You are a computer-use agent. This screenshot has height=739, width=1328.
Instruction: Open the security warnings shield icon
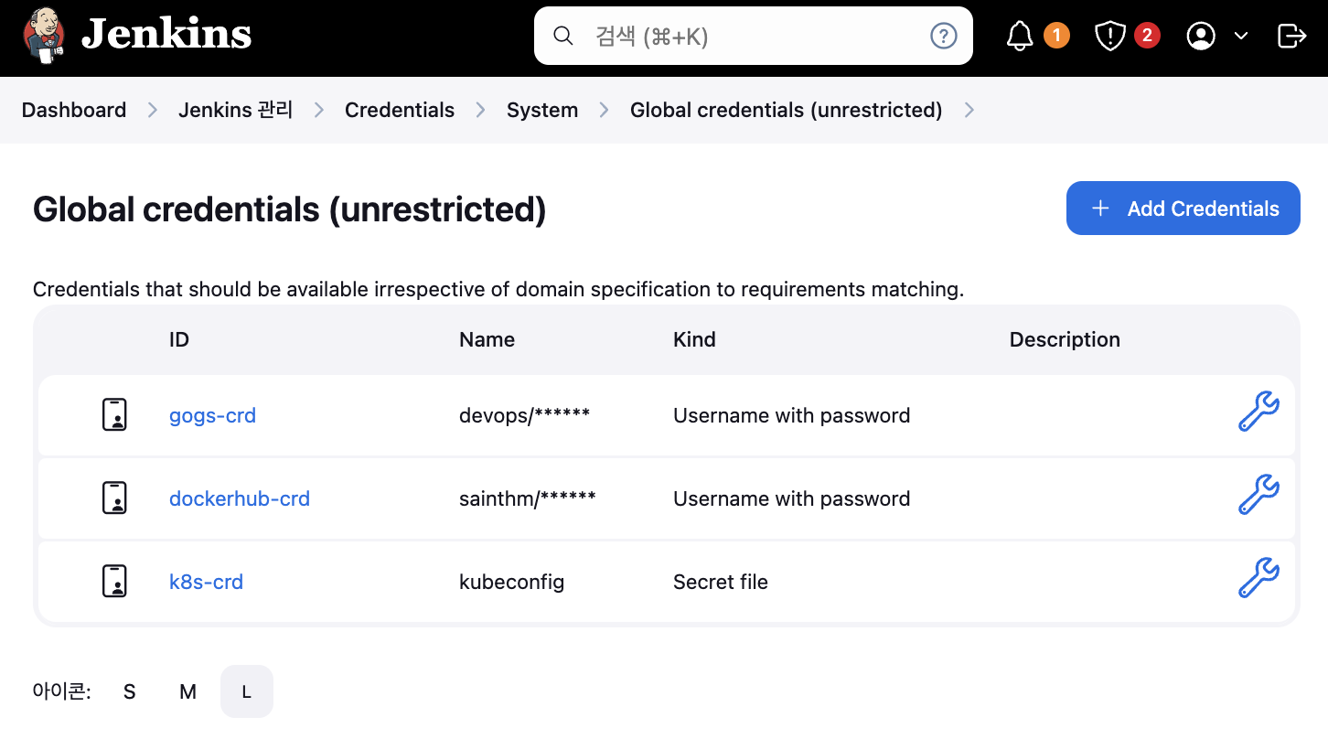pos(1109,36)
